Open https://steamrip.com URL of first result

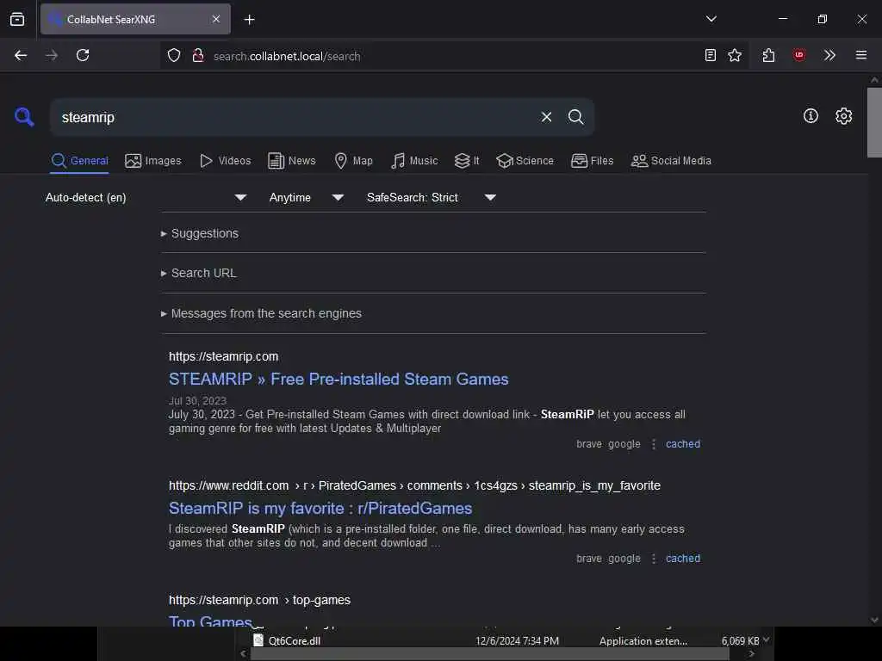[223, 357]
